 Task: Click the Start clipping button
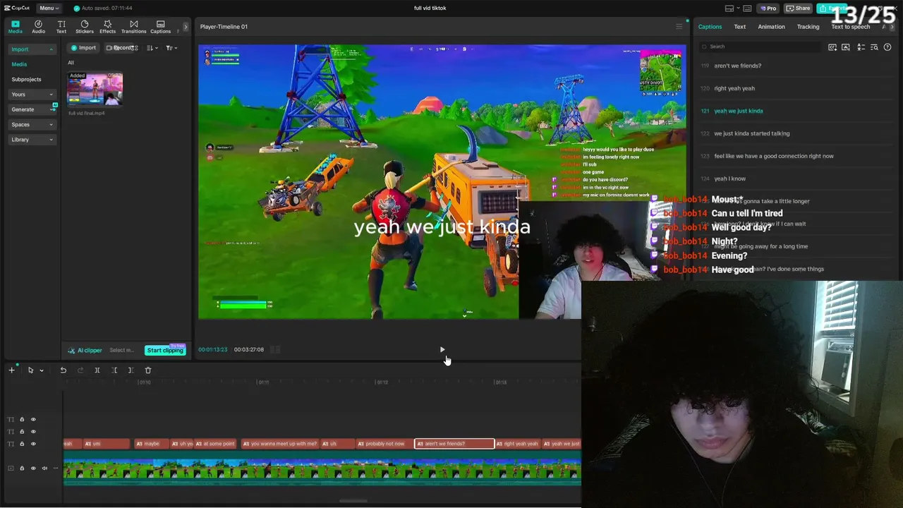(x=165, y=351)
